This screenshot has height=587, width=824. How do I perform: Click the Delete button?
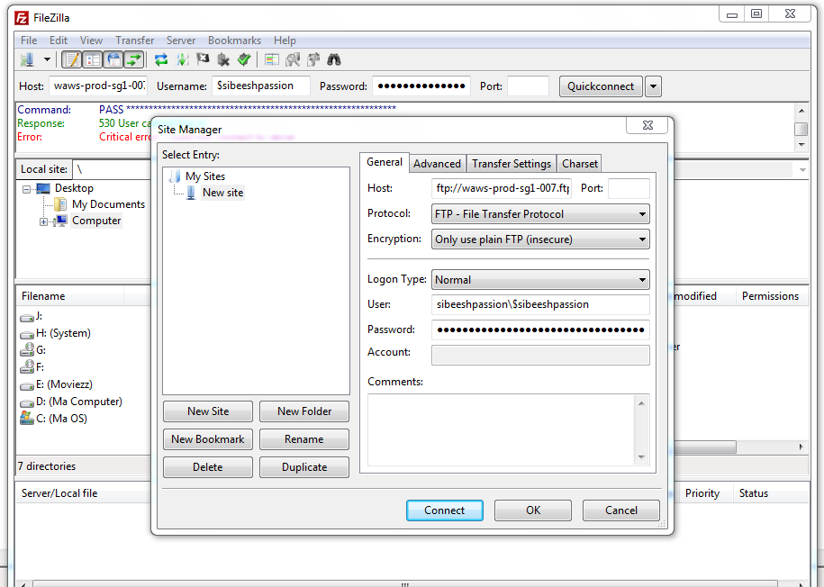tap(208, 467)
